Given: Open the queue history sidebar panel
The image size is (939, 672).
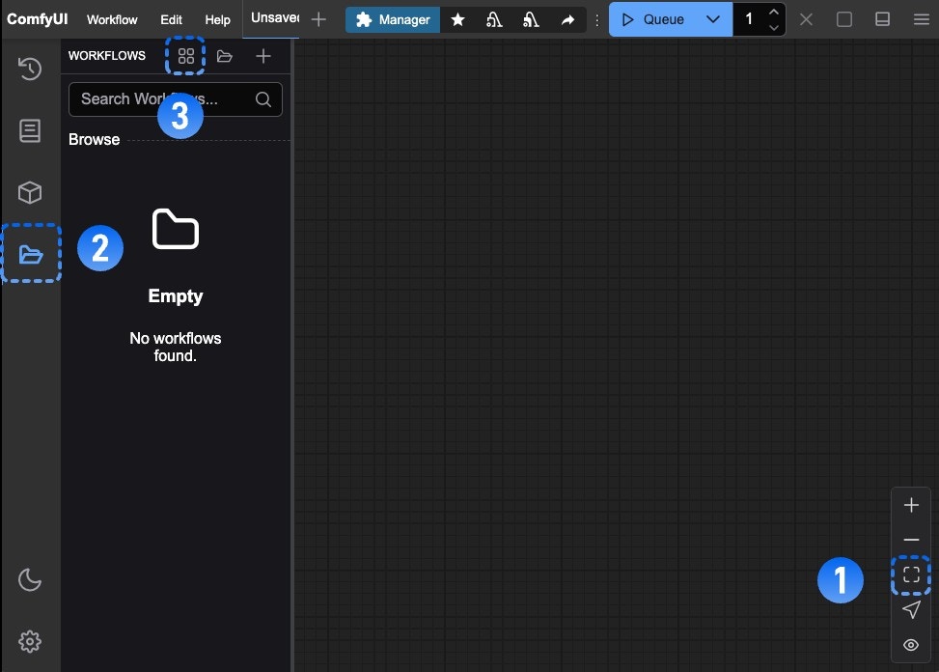Looking at the screenshot, I should [x=30, y=69].
